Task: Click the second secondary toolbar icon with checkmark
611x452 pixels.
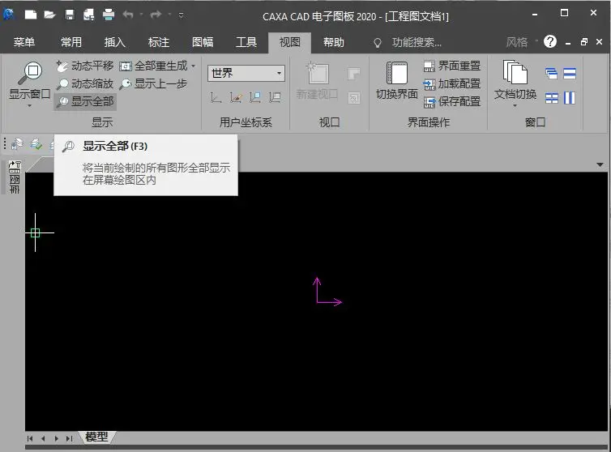Action: tap(36, 144)
